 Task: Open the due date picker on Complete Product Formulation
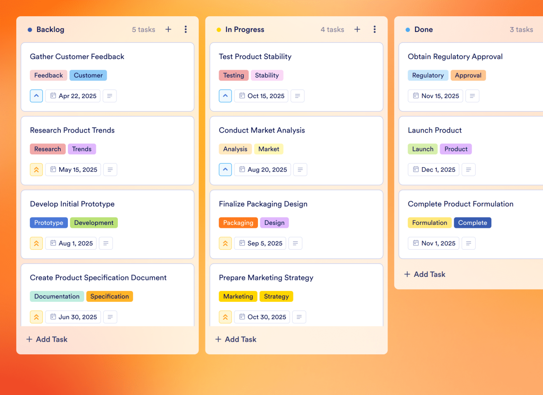pyautogui.click(x=434, y=243)
